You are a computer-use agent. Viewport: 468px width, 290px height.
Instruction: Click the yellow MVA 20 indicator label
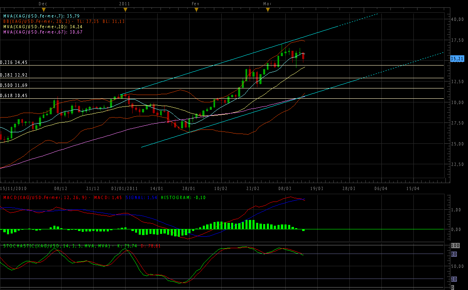42,27
